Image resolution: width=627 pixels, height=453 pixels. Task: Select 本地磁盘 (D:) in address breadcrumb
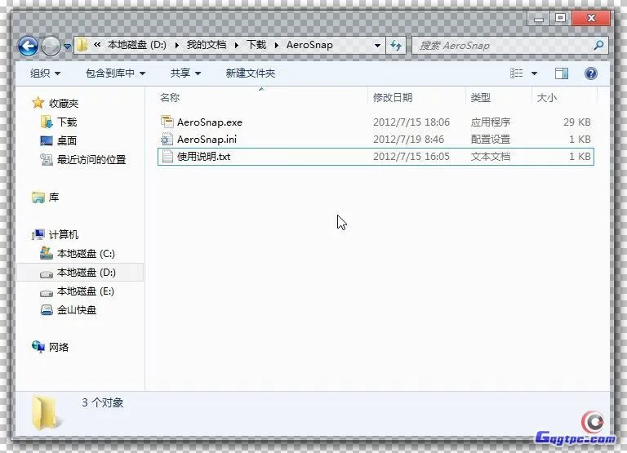point(137,45)
